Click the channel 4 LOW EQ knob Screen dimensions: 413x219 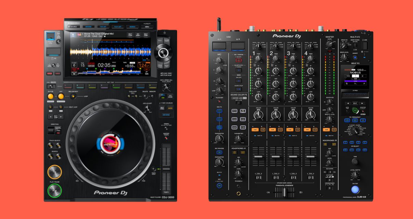pos(310,97)
